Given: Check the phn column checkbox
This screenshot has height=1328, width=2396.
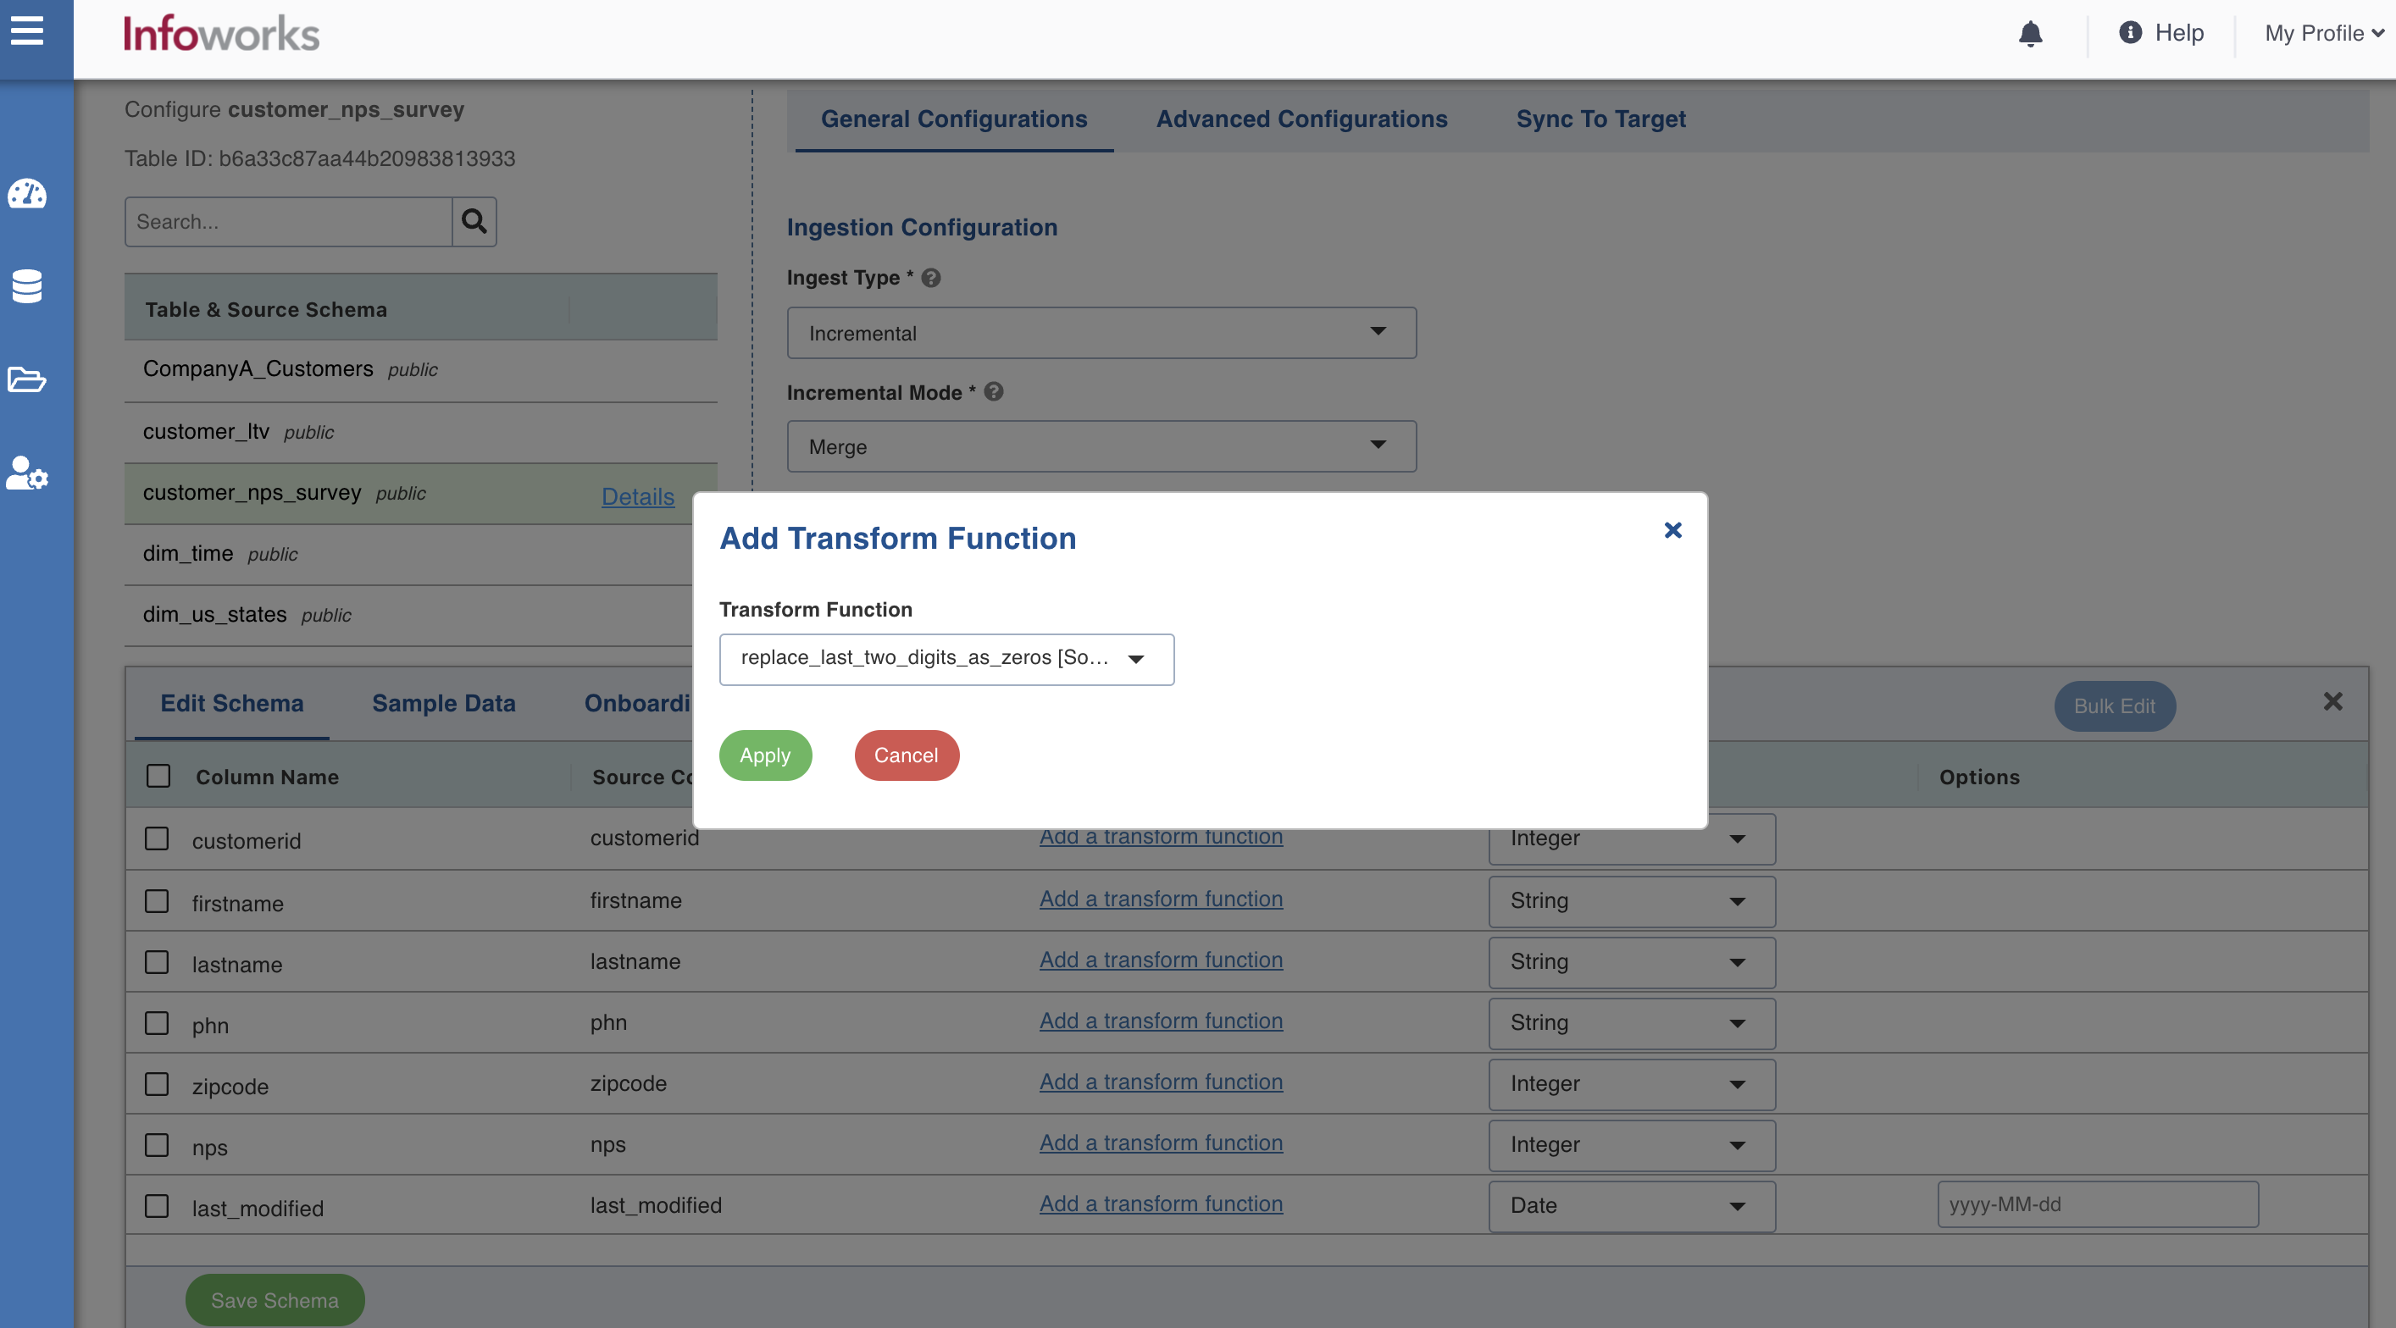Looking at the screenshot, I should click(x=158, y=1023).
